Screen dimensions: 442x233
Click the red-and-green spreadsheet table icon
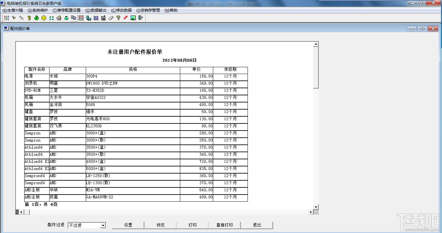(81, 18)
